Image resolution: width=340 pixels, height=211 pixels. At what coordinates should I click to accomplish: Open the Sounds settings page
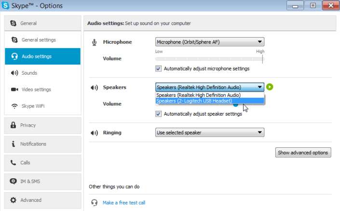(x=42, y=73)
